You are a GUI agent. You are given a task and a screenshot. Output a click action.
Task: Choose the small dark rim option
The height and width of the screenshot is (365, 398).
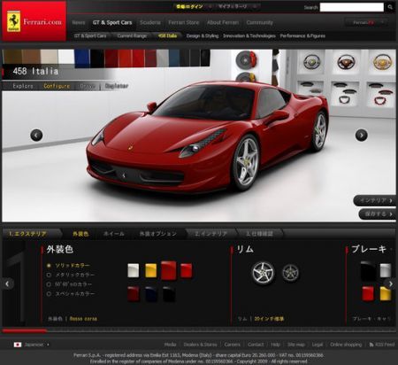click(x=290, y=273)
